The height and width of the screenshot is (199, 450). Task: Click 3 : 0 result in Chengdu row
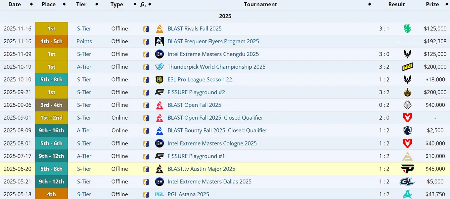384,54
